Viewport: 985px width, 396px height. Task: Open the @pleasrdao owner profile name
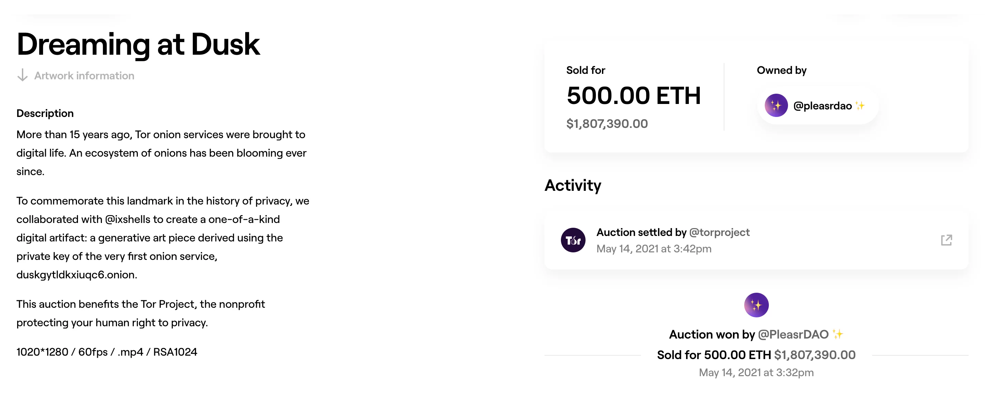pos(822,106)
